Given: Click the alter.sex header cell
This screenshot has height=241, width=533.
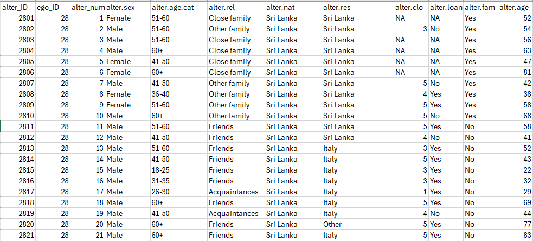Looking at the screenshot, I should [127, 7].
